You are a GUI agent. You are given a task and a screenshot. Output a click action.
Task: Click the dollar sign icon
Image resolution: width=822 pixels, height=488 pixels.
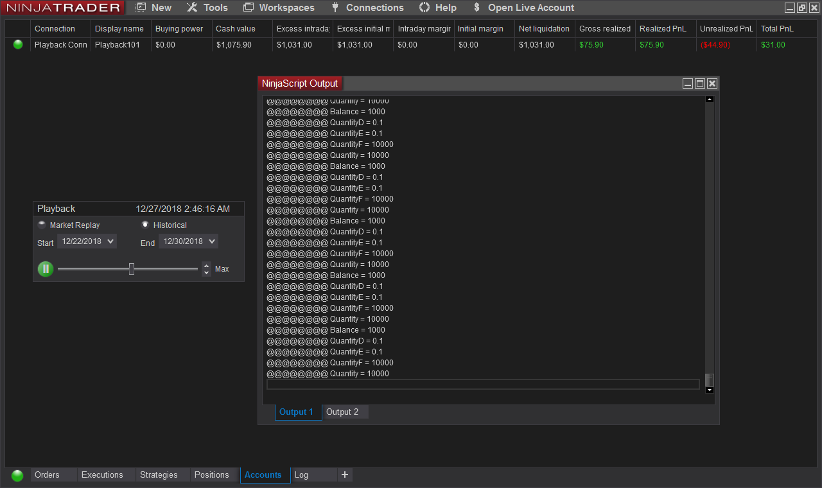[477, 8]
